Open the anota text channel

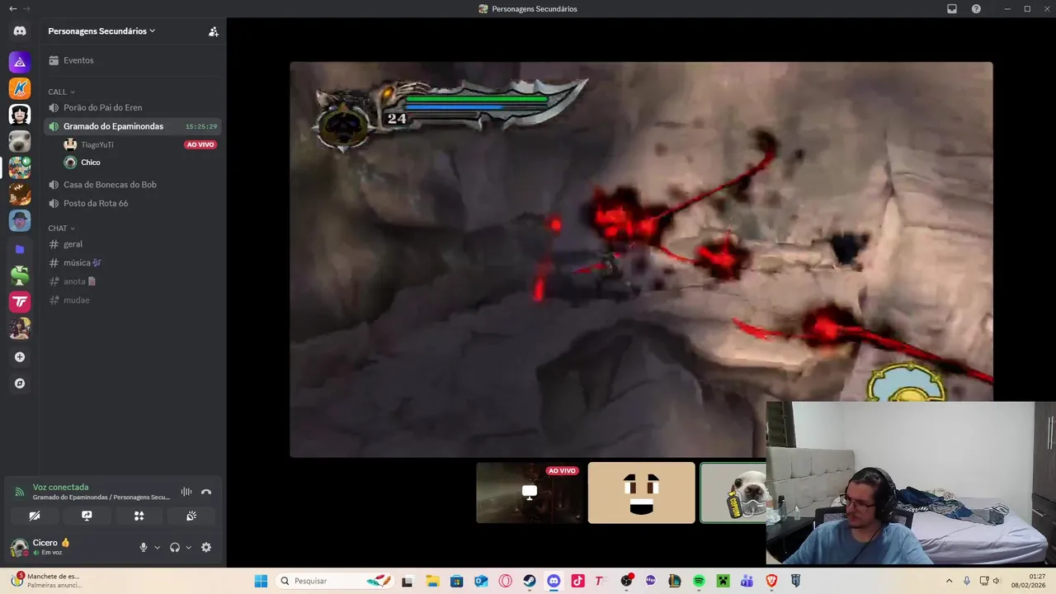pos(132,281)
